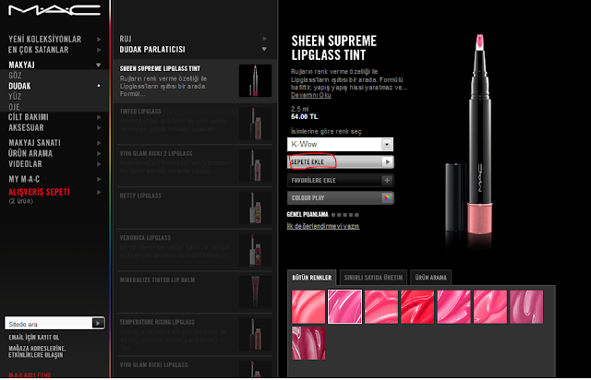
Task: Open the Sheen Supreme Lipglass Tint thumbnail
Action: [255, 80]
